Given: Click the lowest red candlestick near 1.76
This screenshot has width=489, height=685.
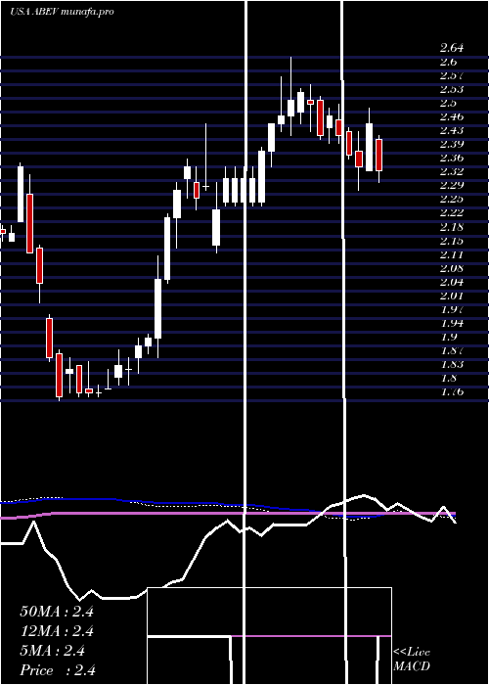Looking at the screenshot, I should (59, 375).
